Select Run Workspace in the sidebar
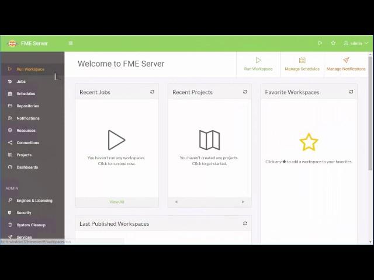 pos(32,69)
